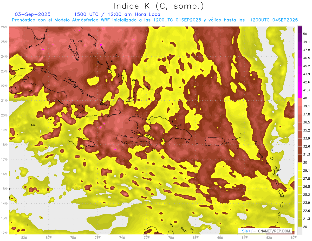The width and height of the screenshot is (312, 241).
Task: Click the colorbar value '27.8'
Action: 306,179
